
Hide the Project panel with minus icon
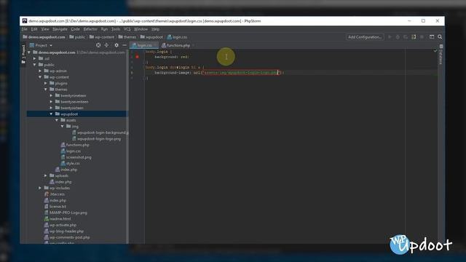(x=125, y=45)
